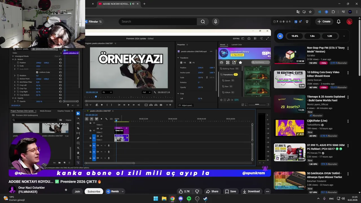
Task: Click the round vidIQ logo in stats bar
Action: tap(280, 36)
